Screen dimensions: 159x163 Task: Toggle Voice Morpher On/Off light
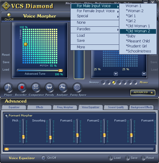(9, 15)
